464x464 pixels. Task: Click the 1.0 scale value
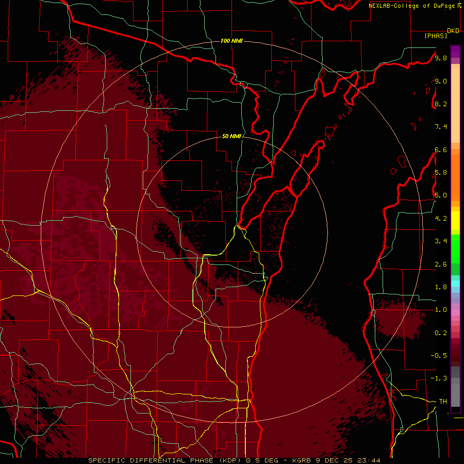point(441,310)
